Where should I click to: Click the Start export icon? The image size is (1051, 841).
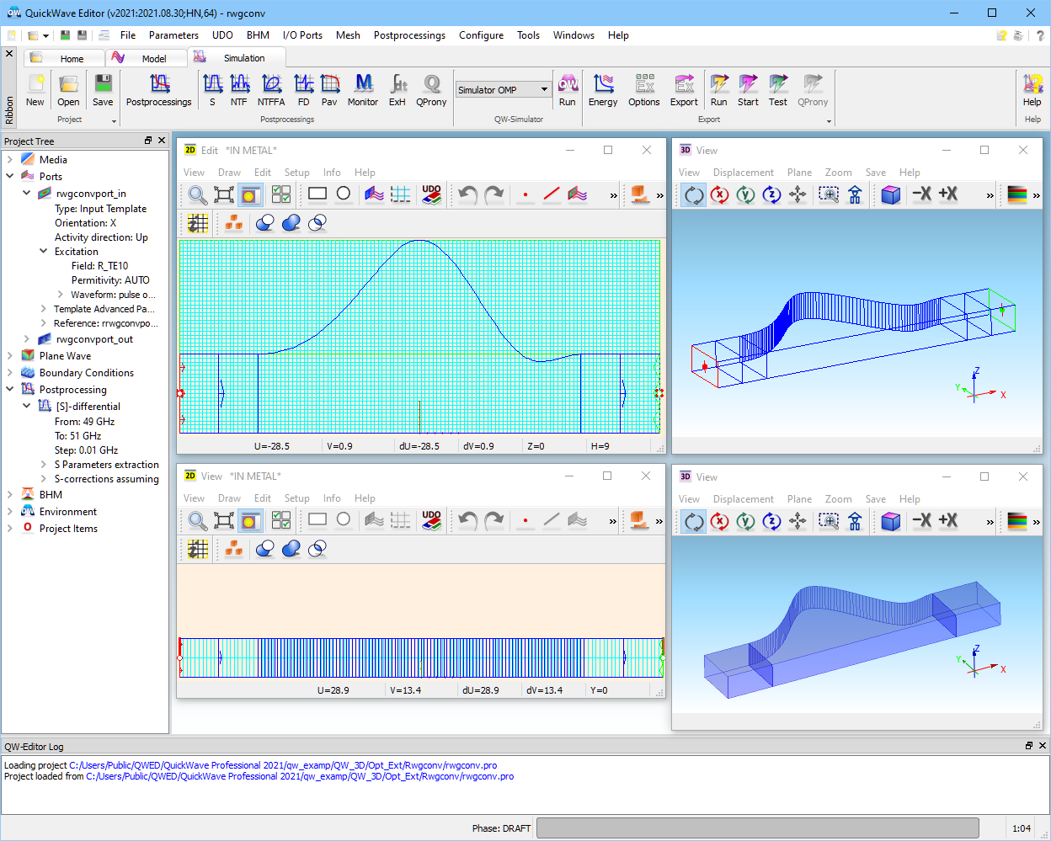748,89
